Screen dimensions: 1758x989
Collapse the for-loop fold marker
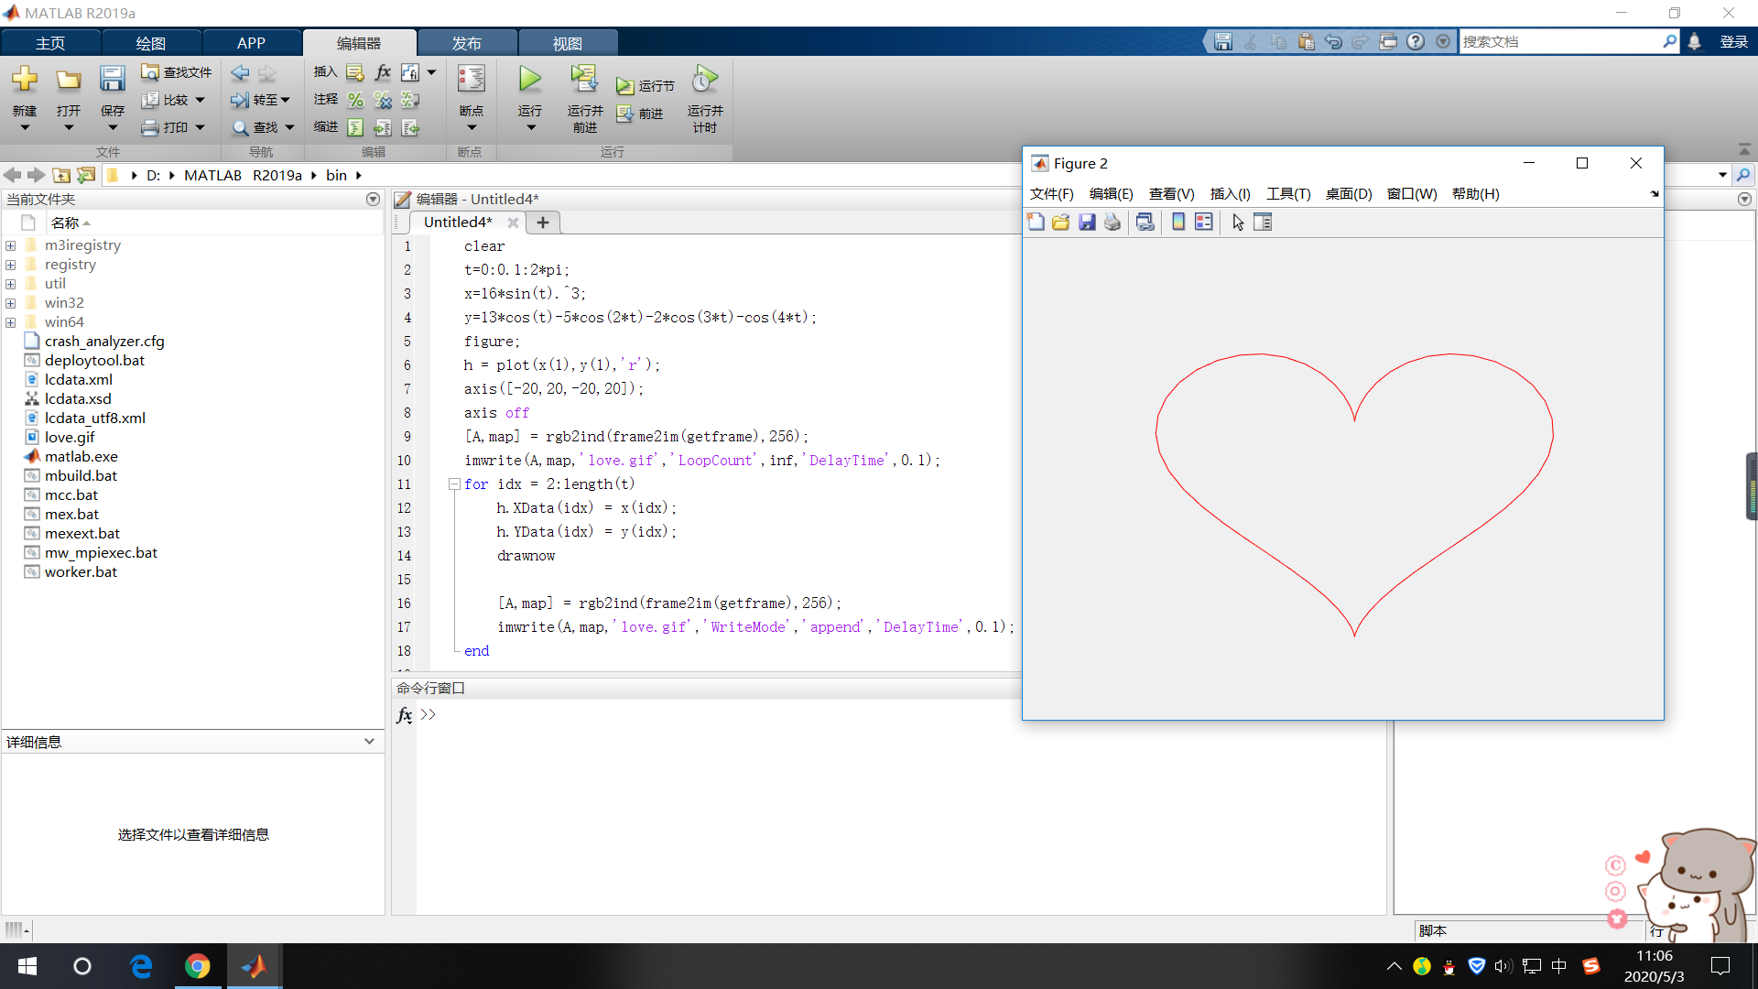pyautogui.click(x=454, y=484)
